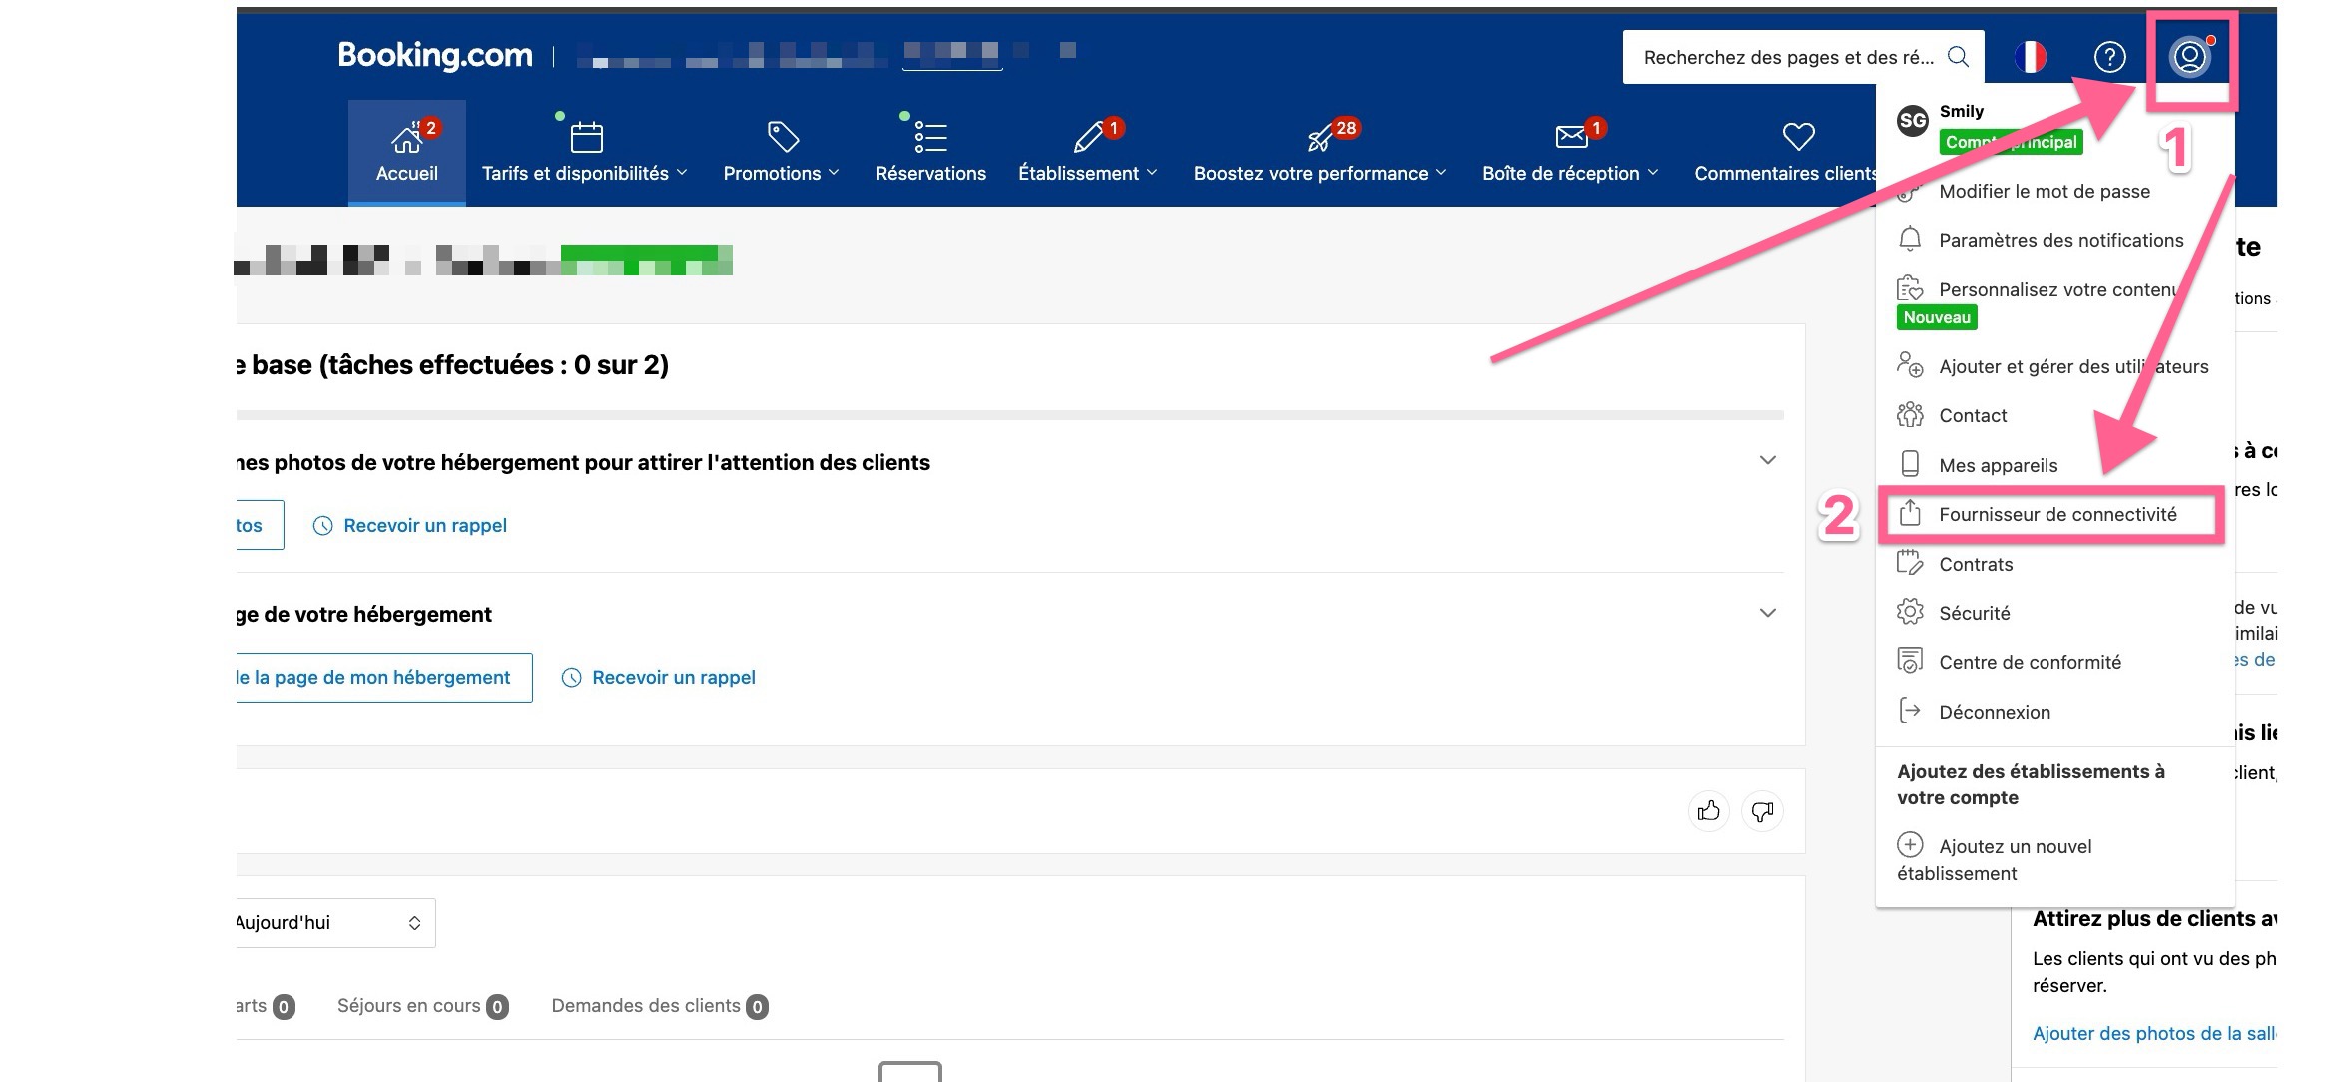Viewport: 2339px width, 1082px height.
Task: Click the French flag language icon
Action: [x=2030, y=57]
